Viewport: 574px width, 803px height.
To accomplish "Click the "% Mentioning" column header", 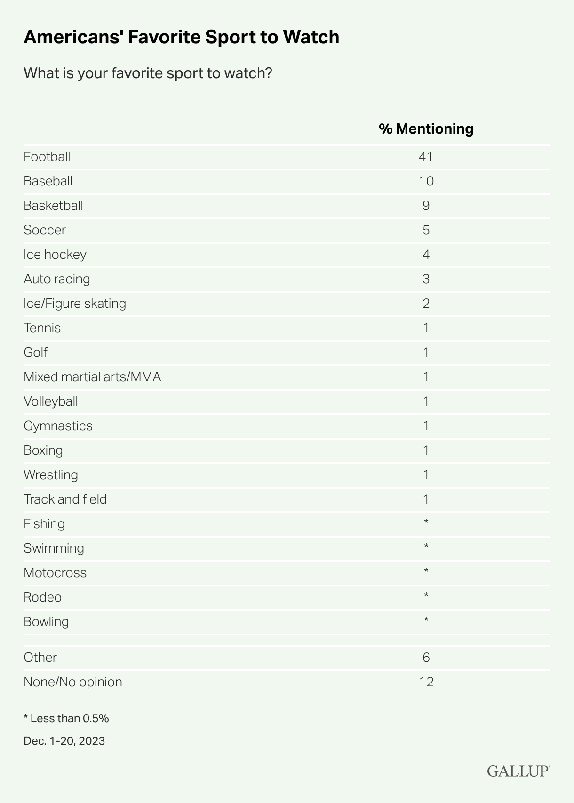I will (x=426, y=128).
